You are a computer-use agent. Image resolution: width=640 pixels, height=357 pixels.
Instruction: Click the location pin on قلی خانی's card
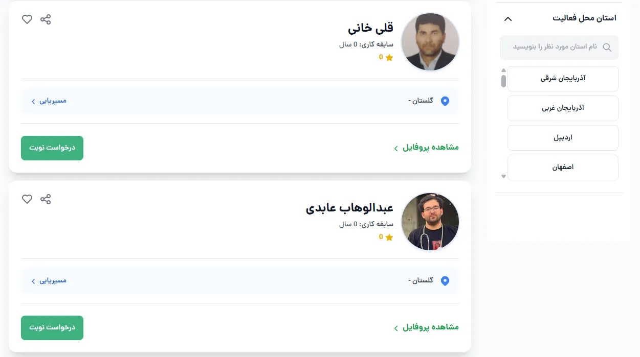[445, 101]
